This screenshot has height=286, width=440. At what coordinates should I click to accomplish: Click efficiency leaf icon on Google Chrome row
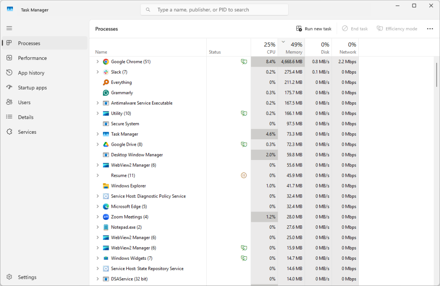244,62
